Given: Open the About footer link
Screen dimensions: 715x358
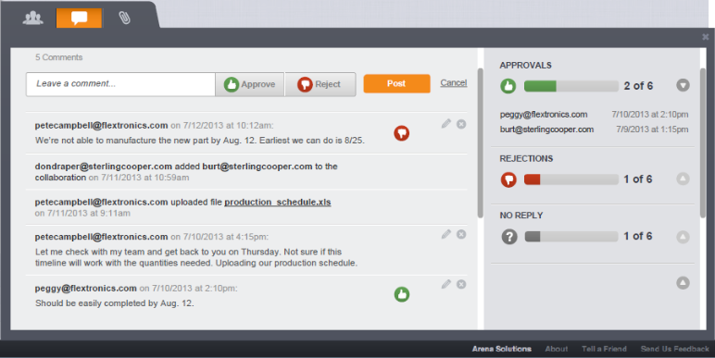Looking at the screenshot, I should click(x=557, y=349).
